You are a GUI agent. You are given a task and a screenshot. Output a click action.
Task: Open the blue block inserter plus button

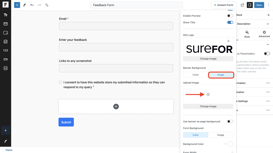17,5
